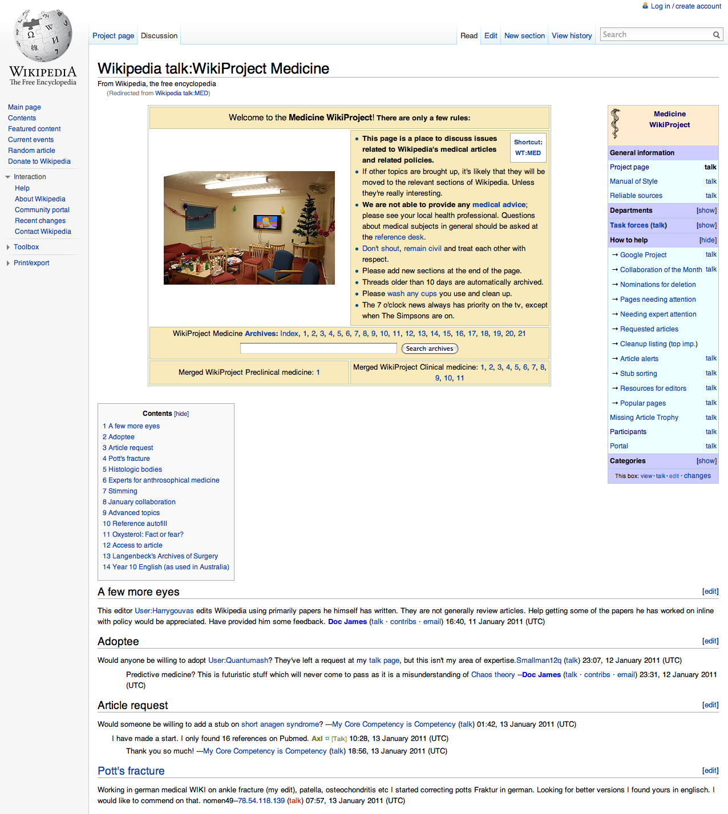Hide the Contents table
The width and height of the screenshot is (728, 814).
pos(181,414)
